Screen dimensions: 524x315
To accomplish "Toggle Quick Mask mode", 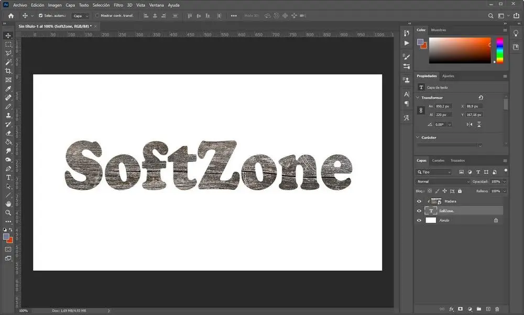I will (x=8, y=249).
